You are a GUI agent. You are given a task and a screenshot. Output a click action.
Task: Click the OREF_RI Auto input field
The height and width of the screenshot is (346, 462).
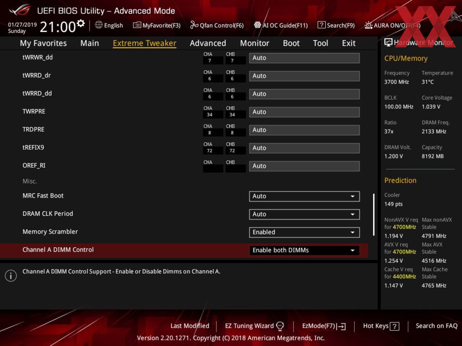(x=304, y=166)
